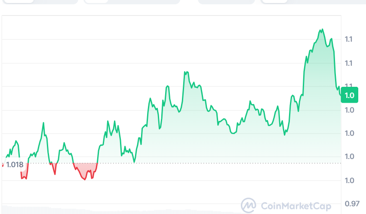Click the mid-chart peak of the green line
The height and width of the screenshot is (214, 366).
pyautogui.click(x=185, y=72)
